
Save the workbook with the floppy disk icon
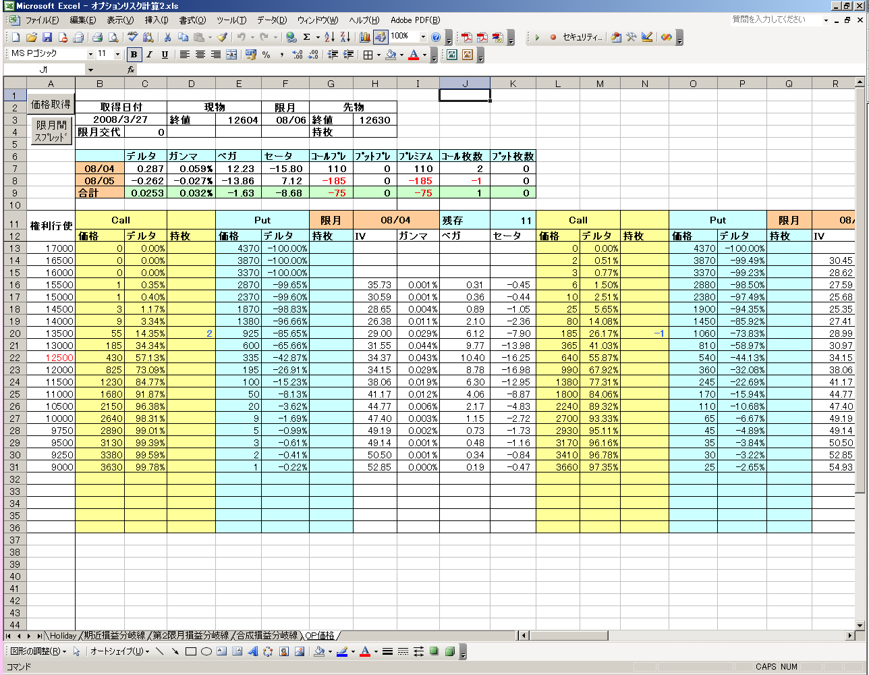click(x=47, y=37)
